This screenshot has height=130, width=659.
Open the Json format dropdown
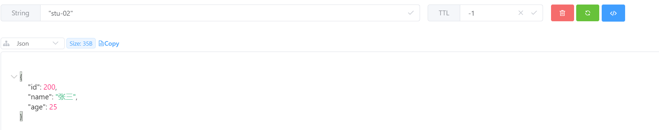click(x=32, y=44)
